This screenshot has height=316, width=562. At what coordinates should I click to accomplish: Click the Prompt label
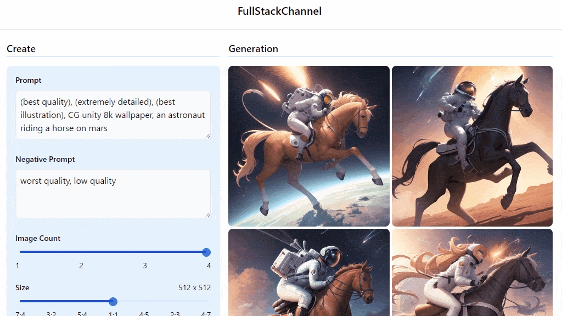(x=29, y=80)
